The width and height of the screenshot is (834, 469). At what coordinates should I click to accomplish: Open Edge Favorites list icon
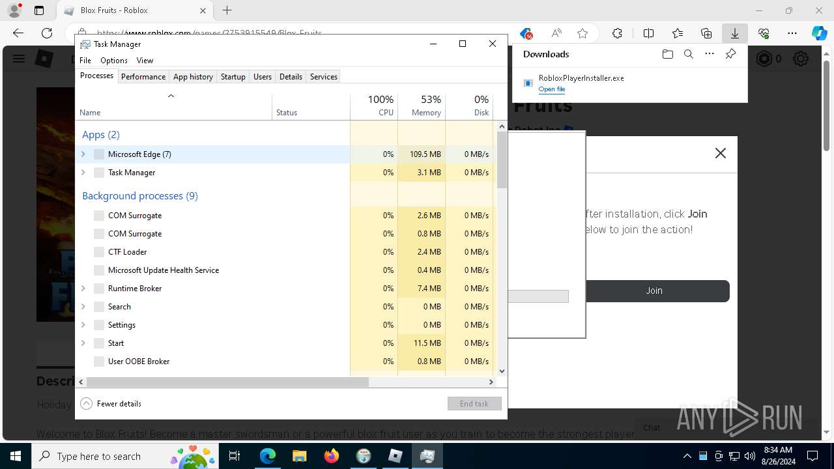pos(678,33)
